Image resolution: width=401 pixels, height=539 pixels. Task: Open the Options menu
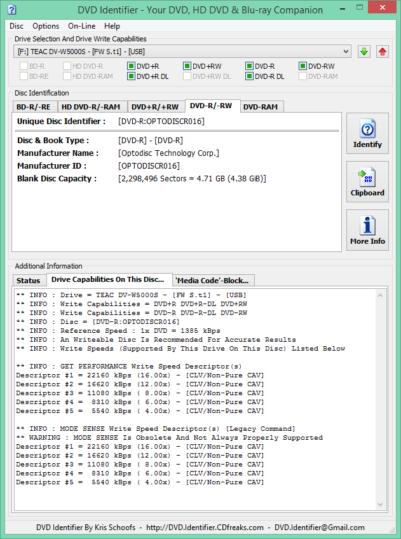[x=46, y=26]
